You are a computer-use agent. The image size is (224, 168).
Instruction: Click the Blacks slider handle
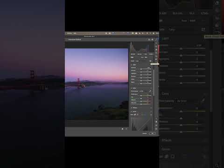pyautogui.click(x=141, y=84)
